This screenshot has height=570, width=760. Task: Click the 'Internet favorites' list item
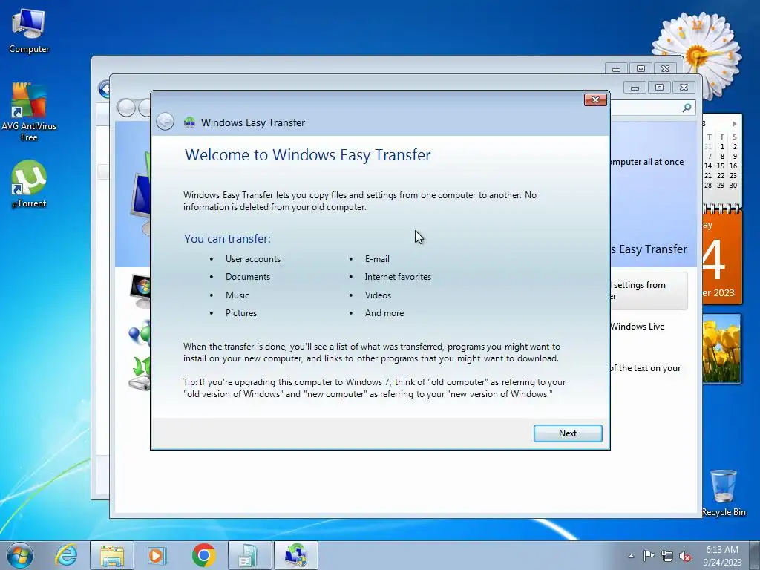(x=398, y=277)
